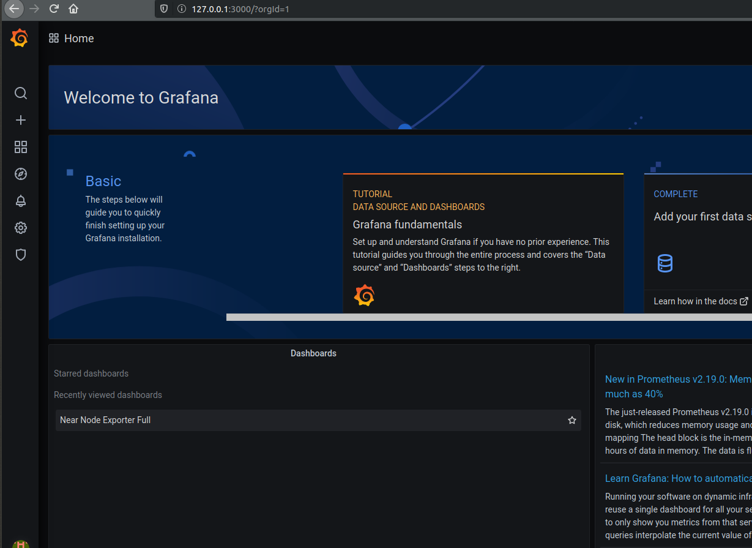The width and height of the screenshot is (752, 548).
Task: Click the Grafana logo in sidebar
Action: point(20,38)
